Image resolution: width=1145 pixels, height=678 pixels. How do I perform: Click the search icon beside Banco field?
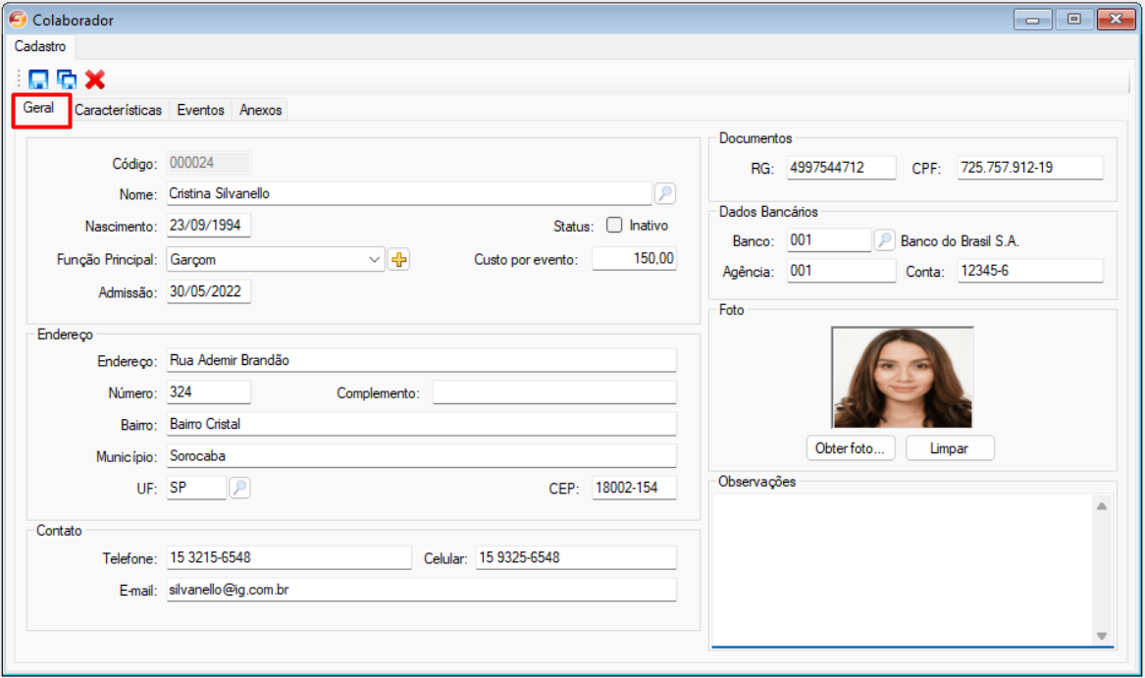click(x=884, y=239)
